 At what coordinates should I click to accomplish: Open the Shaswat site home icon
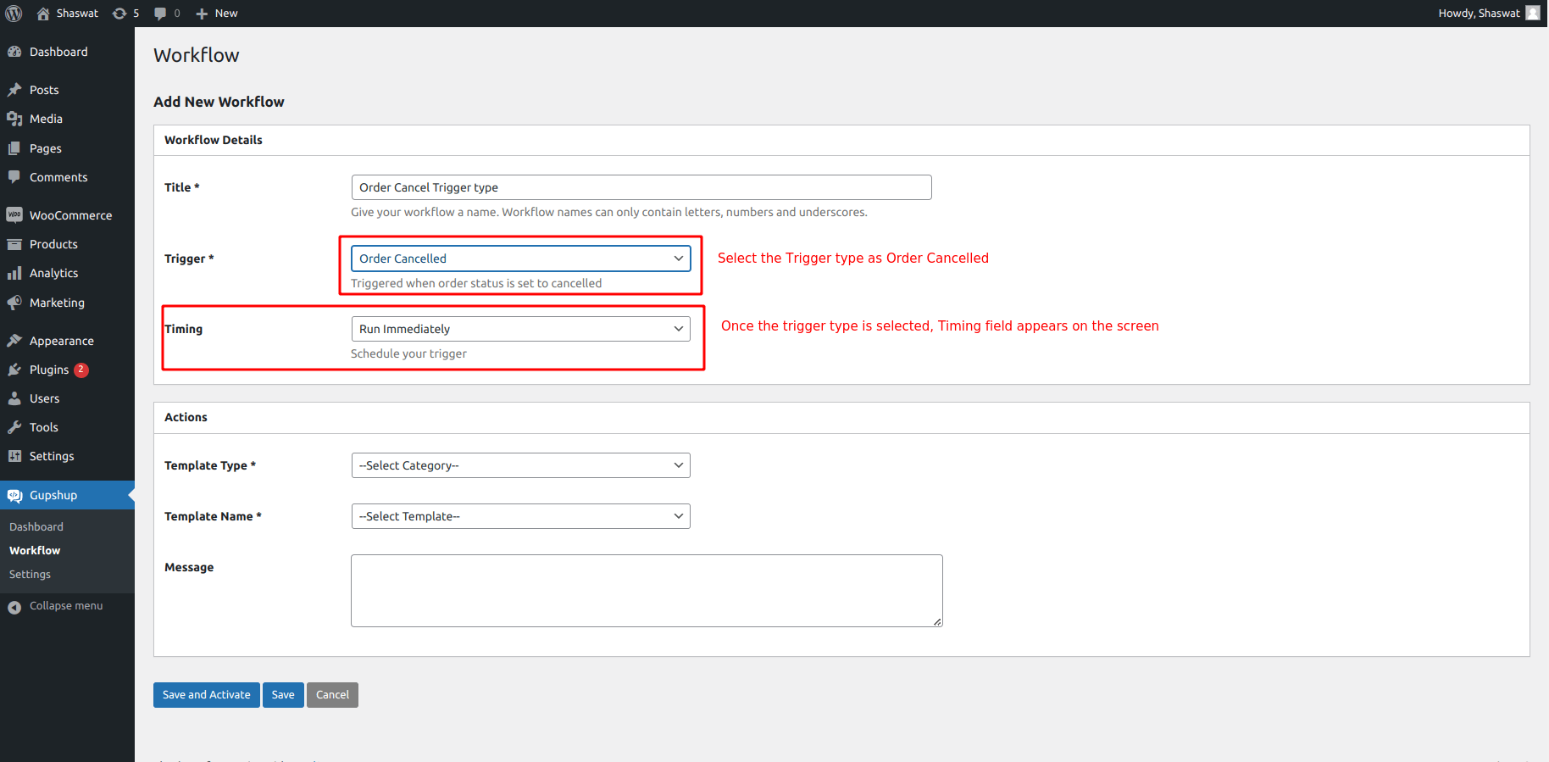tap(43, 14)
